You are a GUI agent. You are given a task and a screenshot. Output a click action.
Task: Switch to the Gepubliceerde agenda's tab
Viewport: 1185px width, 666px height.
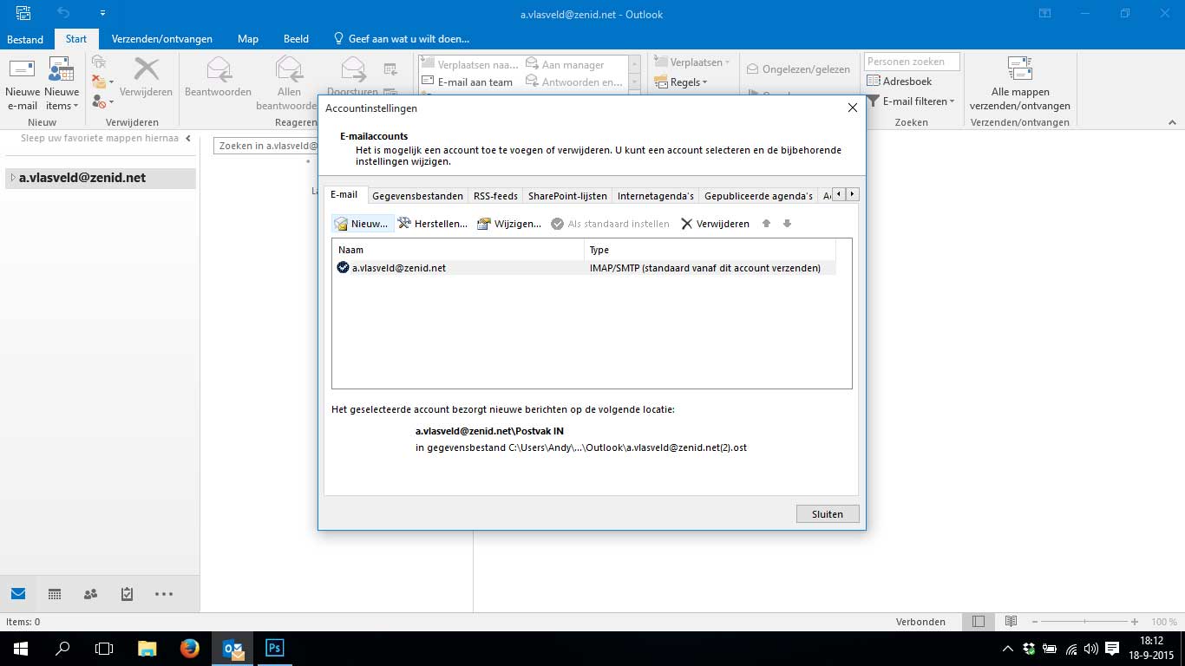[x=758, y=196]
